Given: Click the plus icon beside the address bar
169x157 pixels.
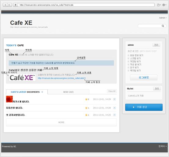Looking at the screenshot, I should point(16,5).
